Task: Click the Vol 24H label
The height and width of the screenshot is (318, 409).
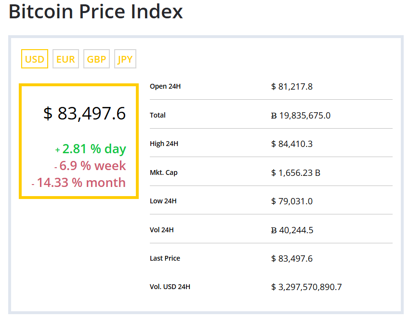Action: (x=162, y=230)
